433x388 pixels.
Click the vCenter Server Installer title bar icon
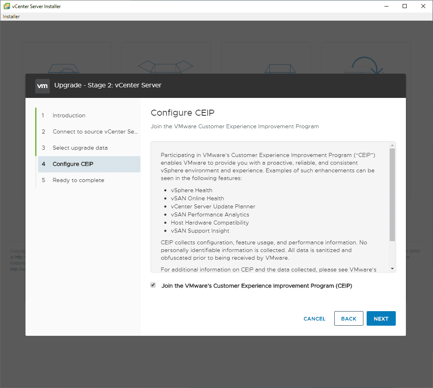(x=7, y=6)
